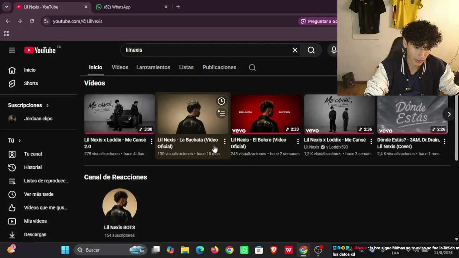Show next videos with the right arrow
Image resolution: width=459 pixels, height=258 pixels.
(449, 114)
